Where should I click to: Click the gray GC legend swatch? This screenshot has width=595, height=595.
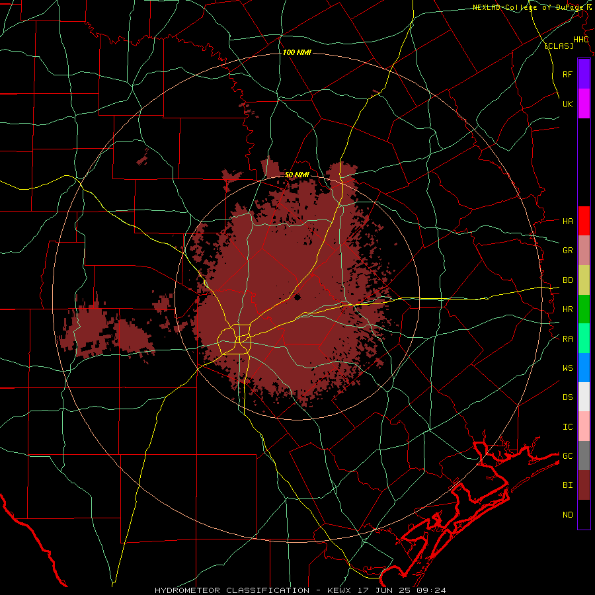[x=584, y=456]
